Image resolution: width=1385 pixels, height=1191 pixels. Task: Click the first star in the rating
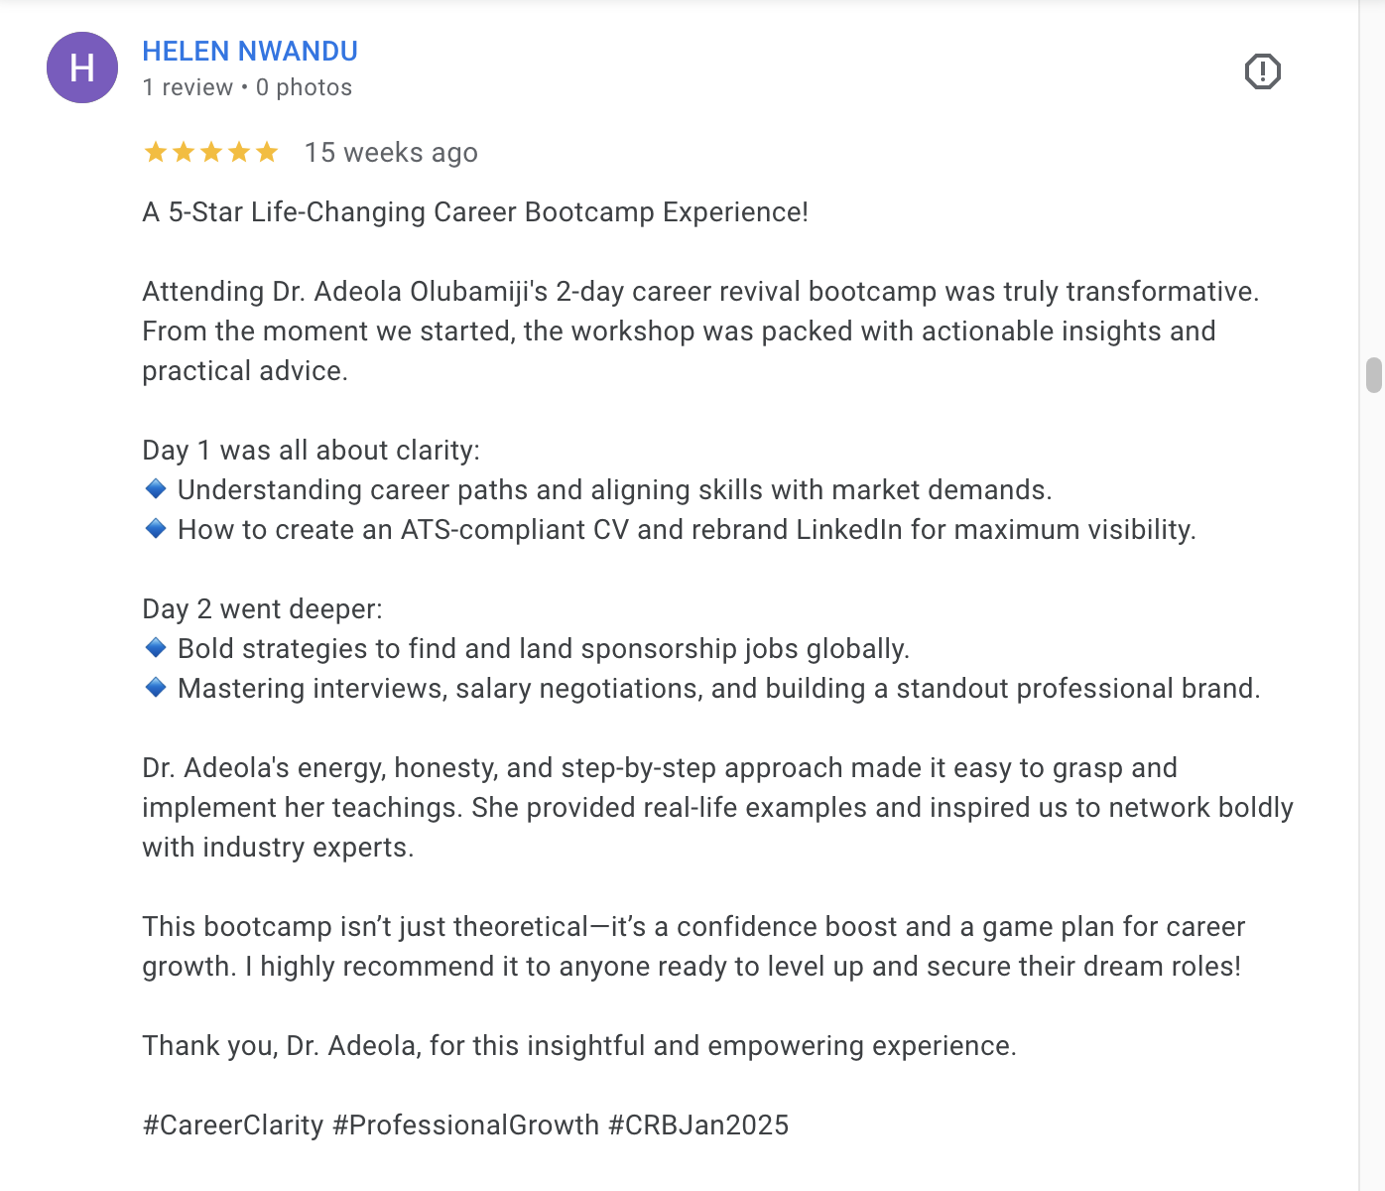coord(156,152)
